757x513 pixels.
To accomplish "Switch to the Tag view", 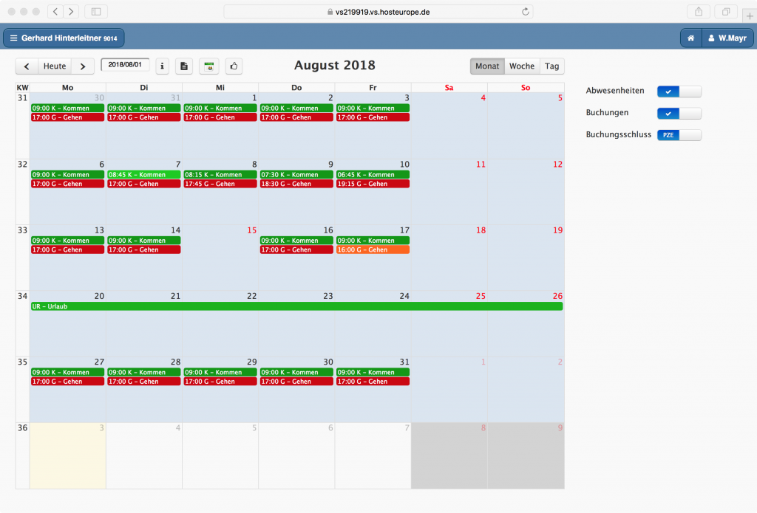I will click(x=551, y=66).
